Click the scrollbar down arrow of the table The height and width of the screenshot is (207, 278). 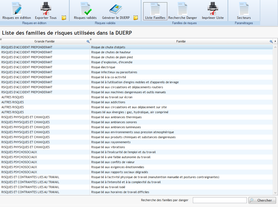275,192
